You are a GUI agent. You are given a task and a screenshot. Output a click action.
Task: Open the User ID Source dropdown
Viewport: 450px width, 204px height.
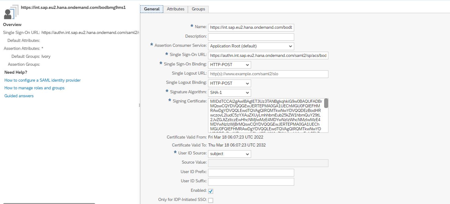tap(229, 154)
